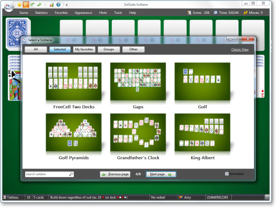
Task: Click the FreeCell Two Decks caption text
Action: (74, 107)
